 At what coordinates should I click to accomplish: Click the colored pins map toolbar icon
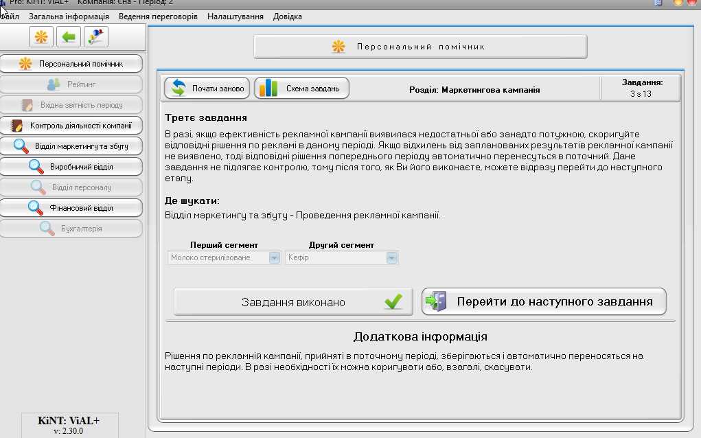[95, 36]
